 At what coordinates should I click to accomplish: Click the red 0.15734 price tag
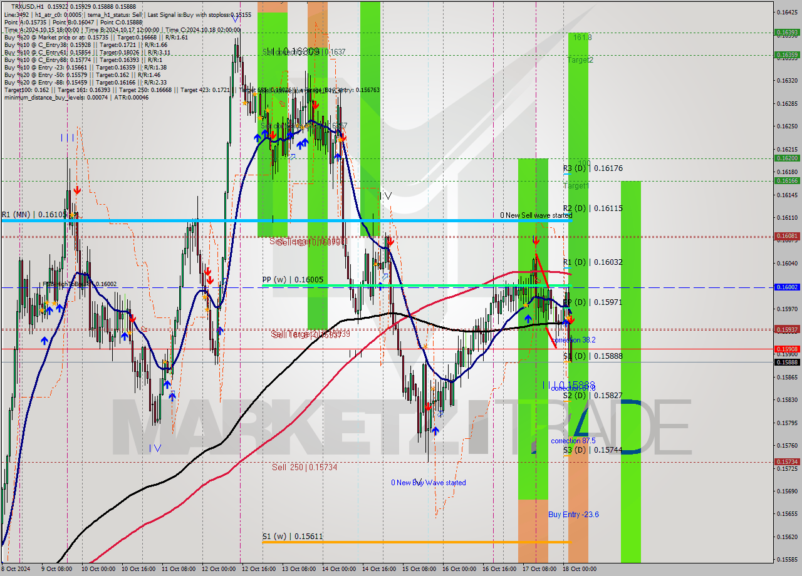787,461
